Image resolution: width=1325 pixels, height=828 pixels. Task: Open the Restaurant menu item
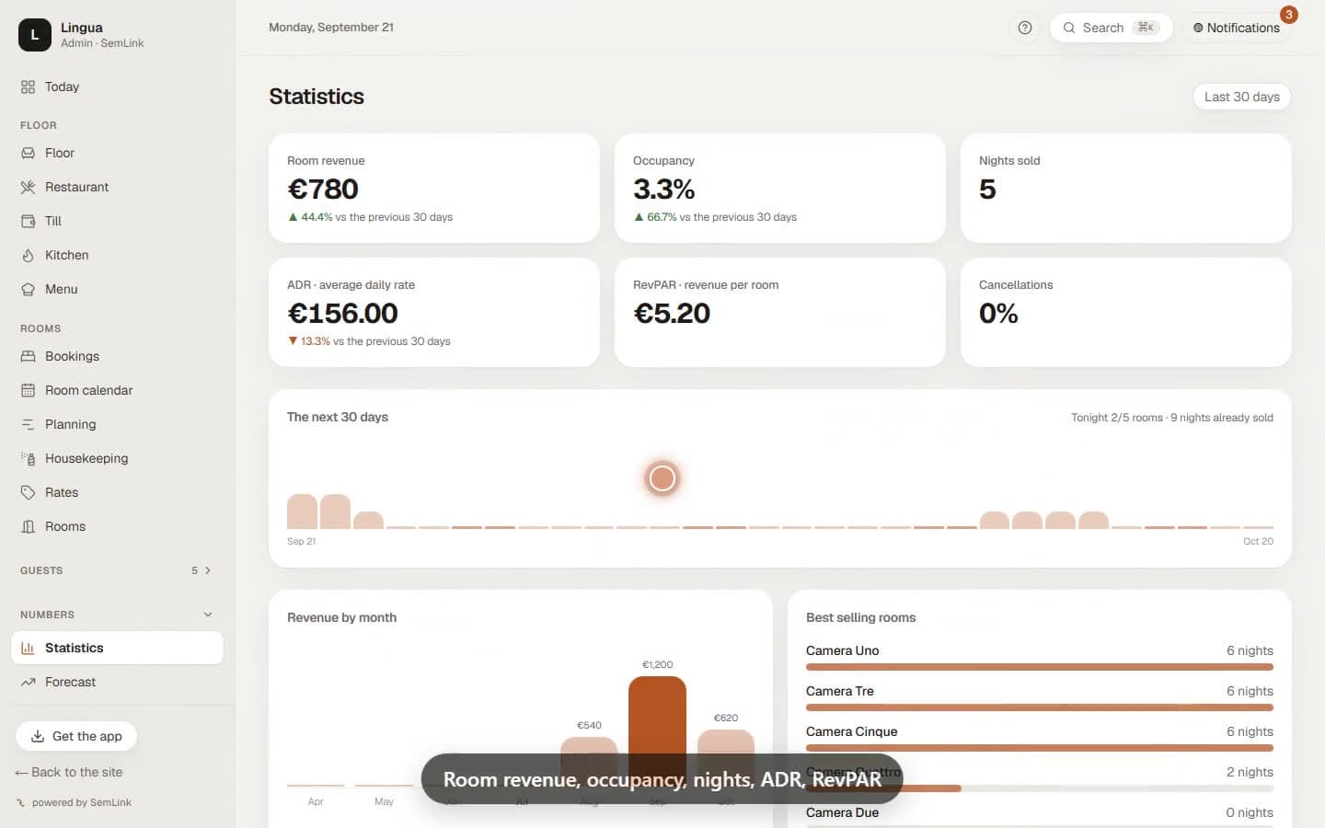pos(117,187)
